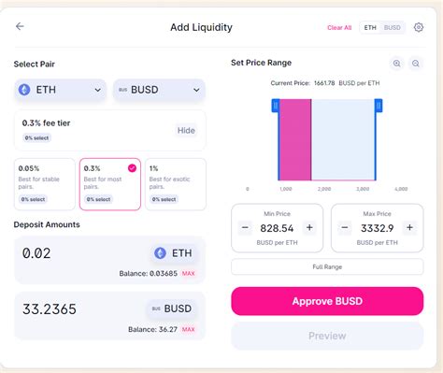Click the Approve BUSD button
Viewport: 443px width, 373px height.
[x=327, y=301]
